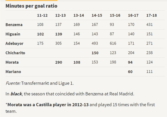Select the Higuaín row label
The height and width of the screenshot is (117, 167).
coord(13,34)
